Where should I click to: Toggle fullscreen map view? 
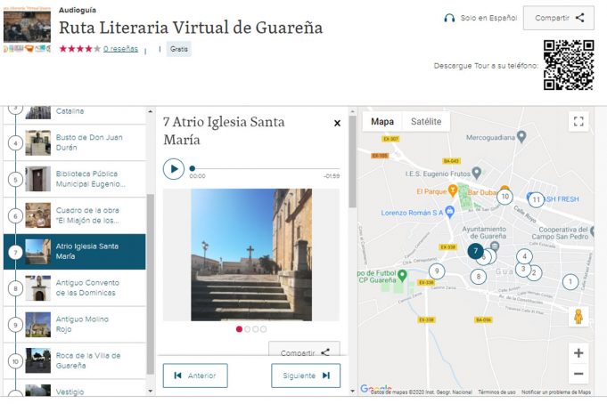pyautogui.click(x=578, y=122)
